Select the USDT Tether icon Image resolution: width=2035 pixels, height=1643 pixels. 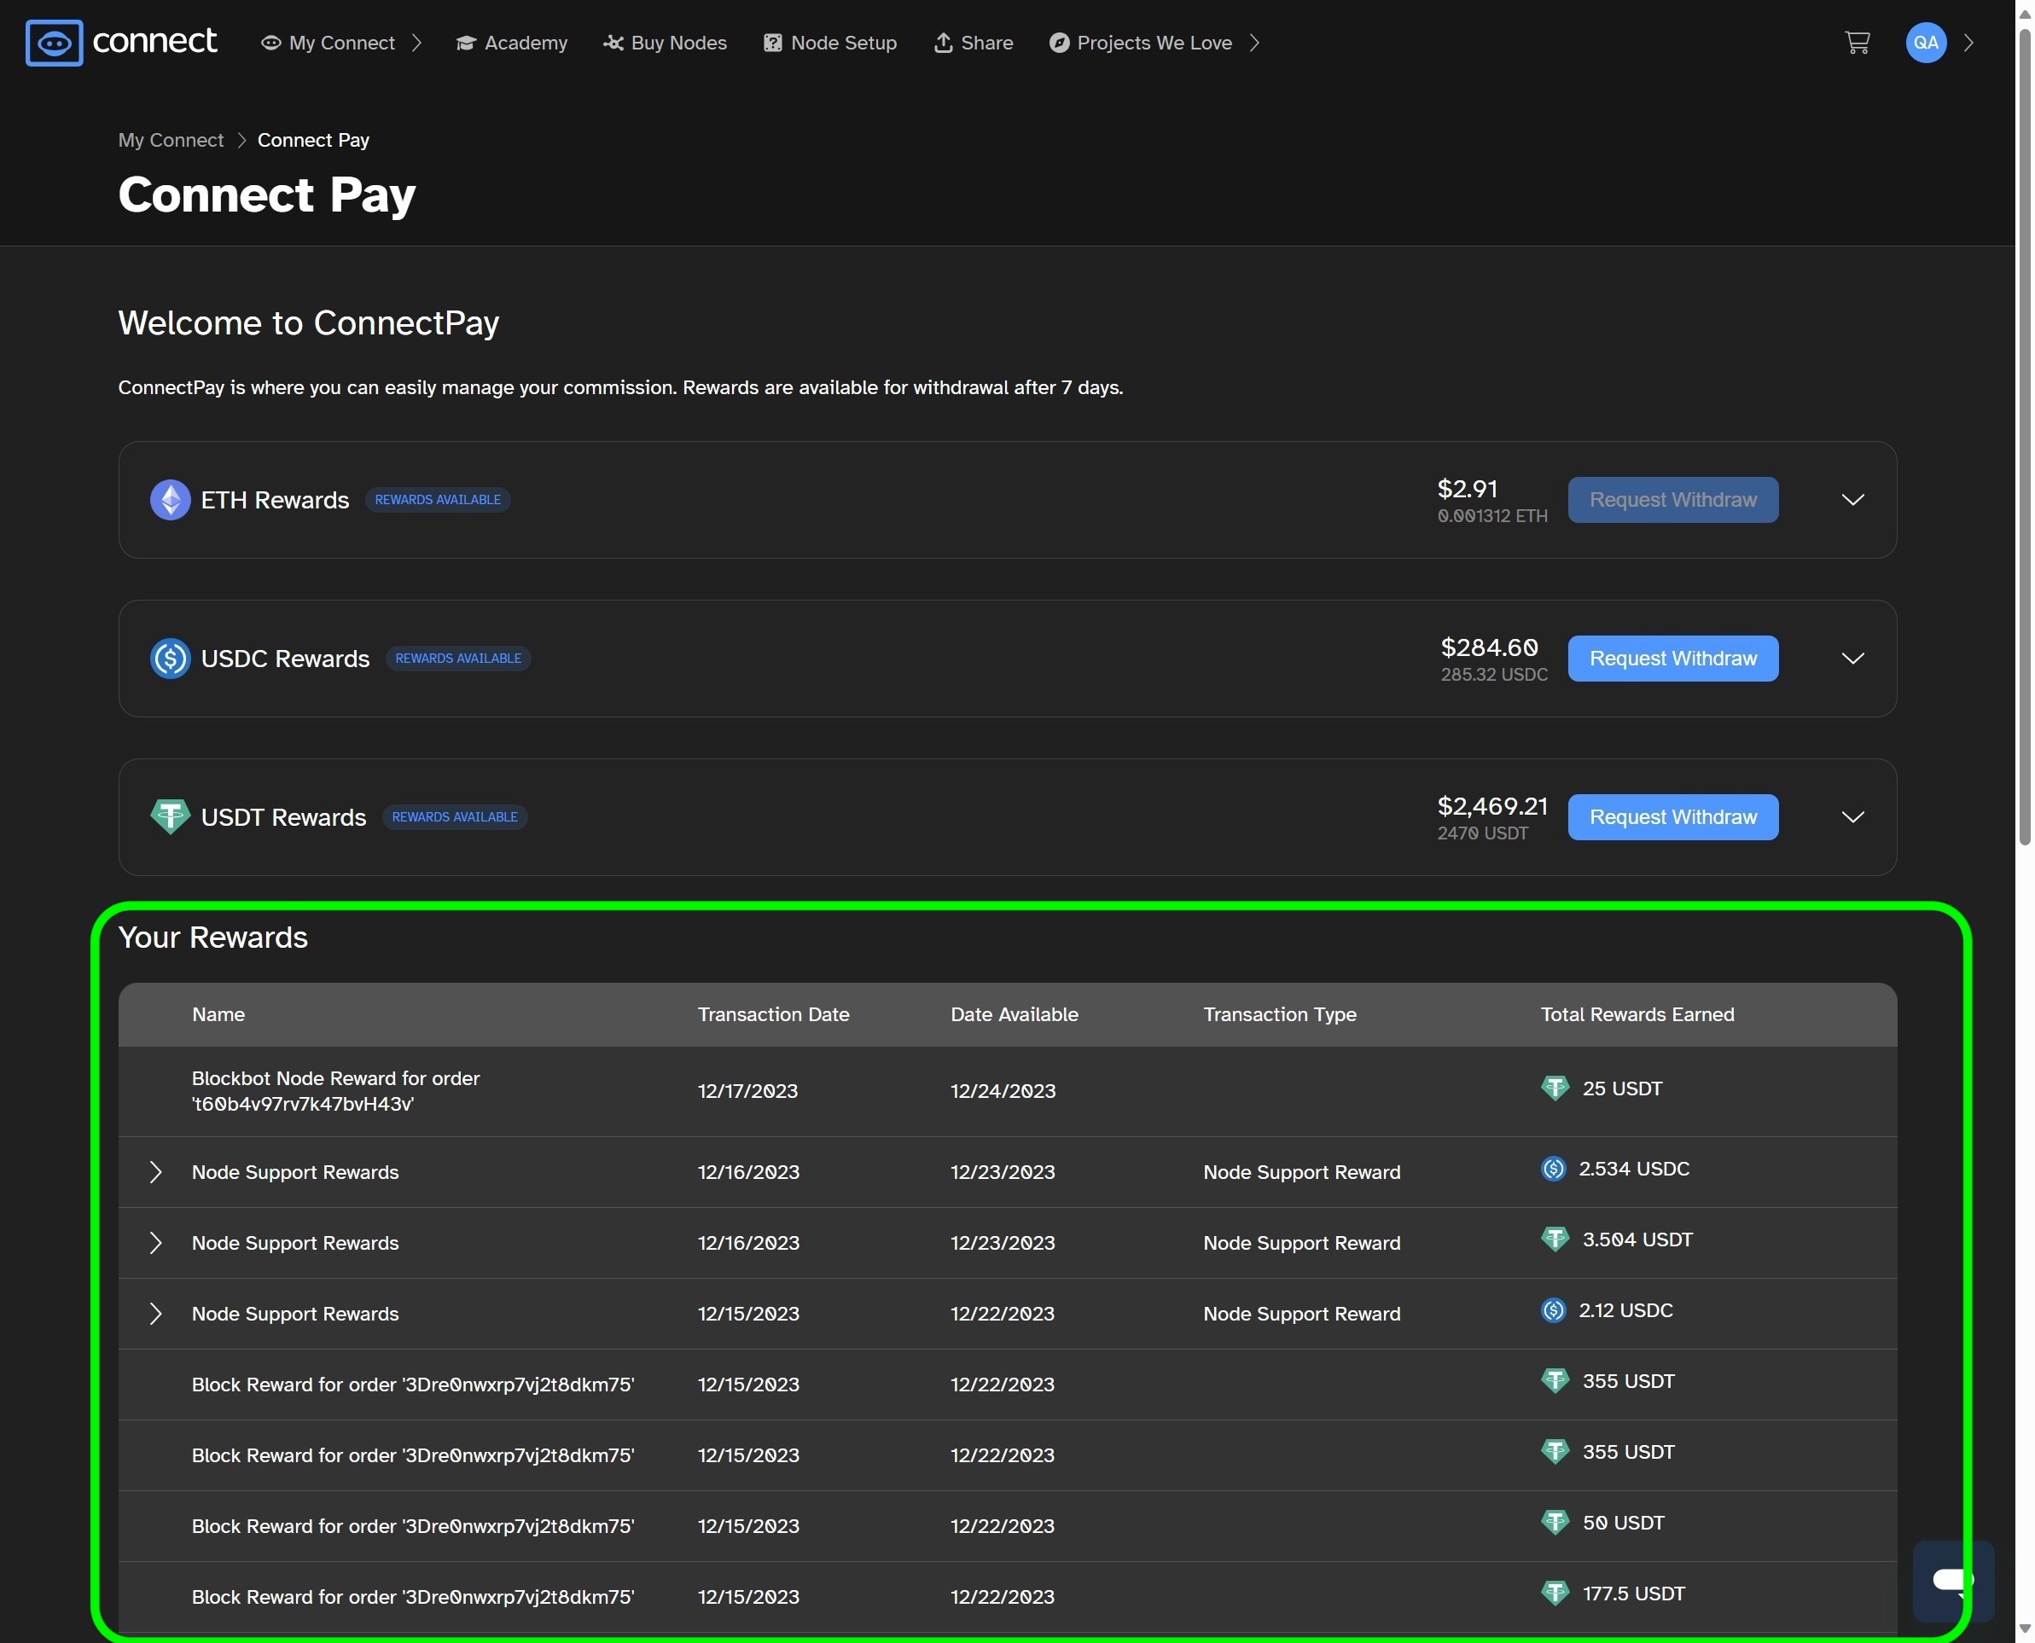click(x=171, y=816)
